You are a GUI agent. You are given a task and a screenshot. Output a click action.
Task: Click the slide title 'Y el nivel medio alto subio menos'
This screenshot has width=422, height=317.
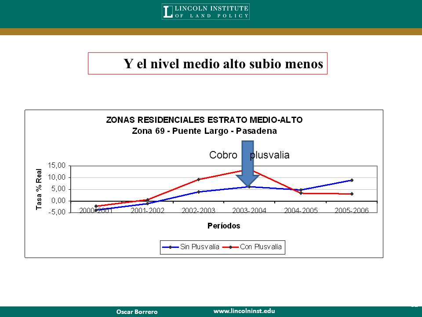click(x=223, y=63)
